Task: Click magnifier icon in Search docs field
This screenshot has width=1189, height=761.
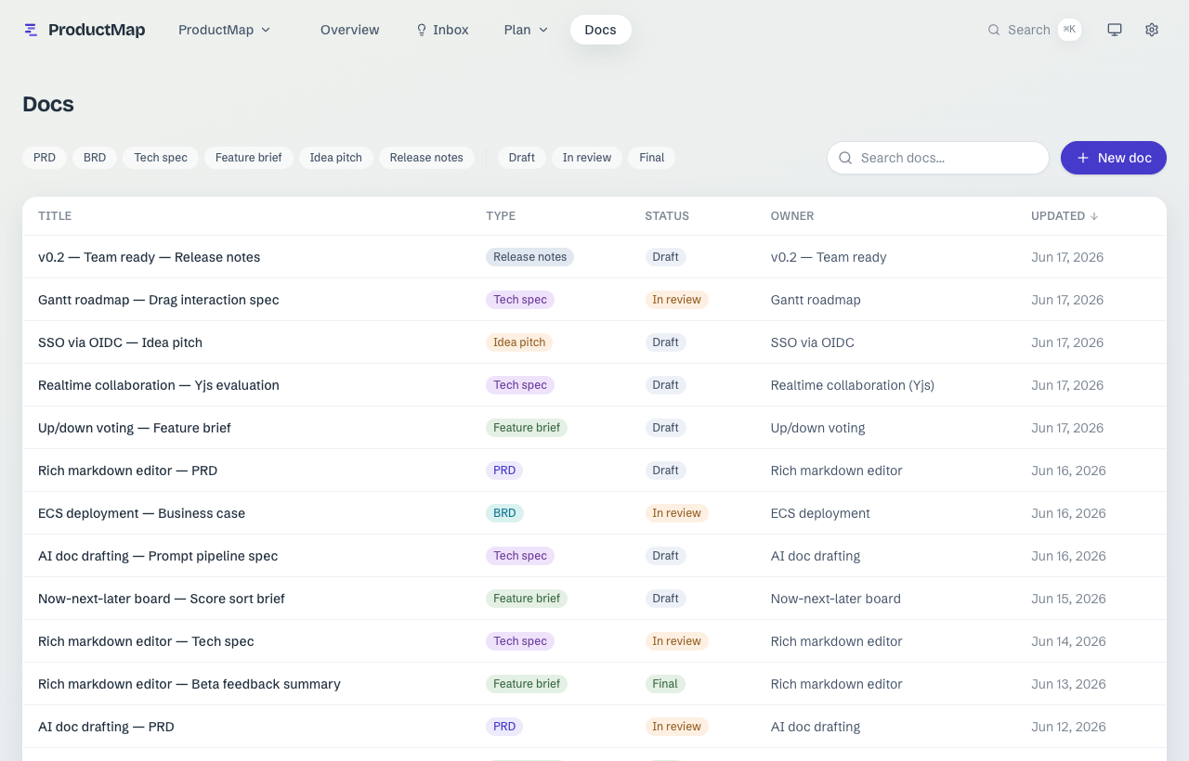Action: point(845,158)
